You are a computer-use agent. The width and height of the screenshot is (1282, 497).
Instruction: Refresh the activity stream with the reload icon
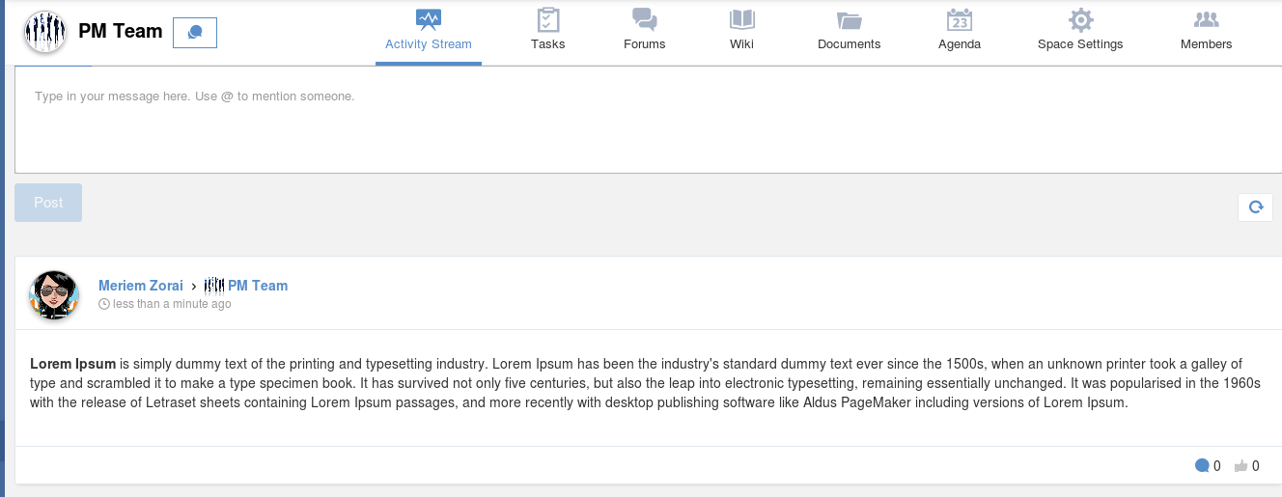point(1256,207)
